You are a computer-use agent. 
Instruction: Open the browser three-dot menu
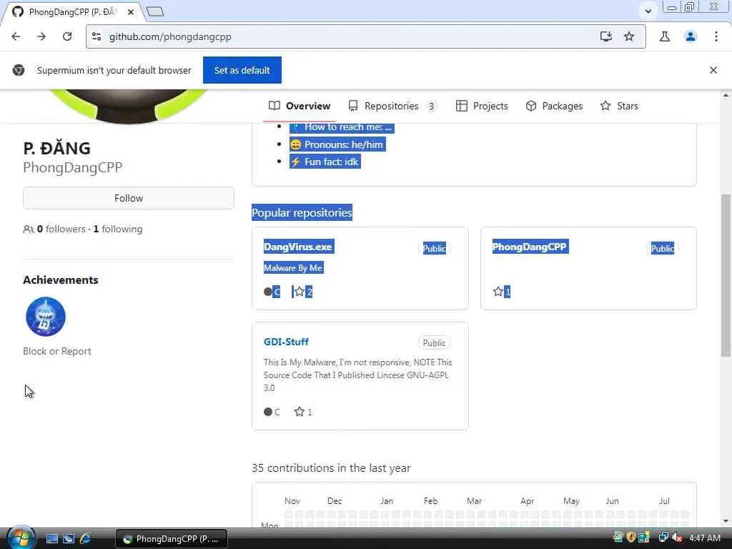(716, 36)
